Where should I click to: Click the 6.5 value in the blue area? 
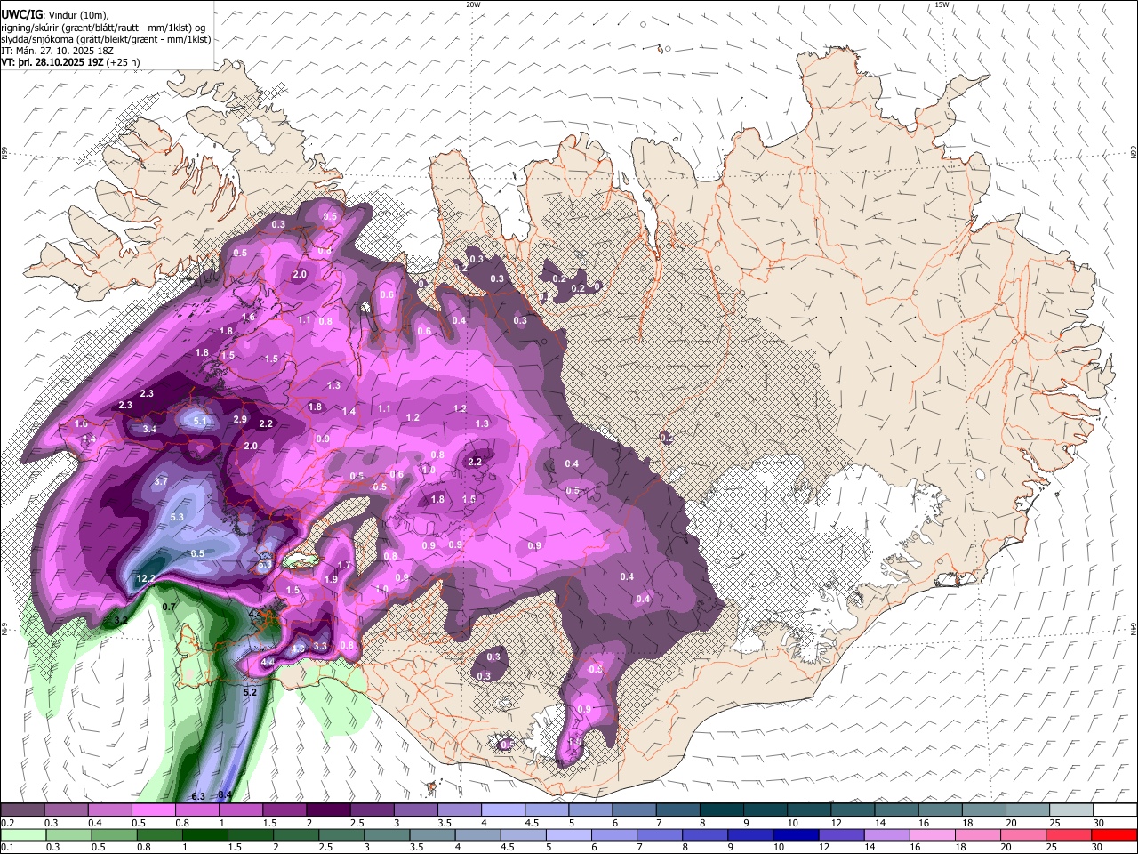coord(197,553)
